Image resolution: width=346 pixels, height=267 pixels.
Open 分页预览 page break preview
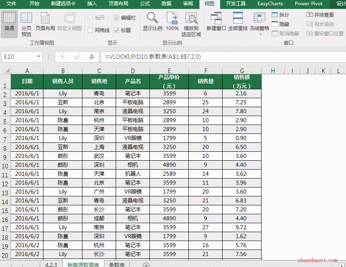[26, 24]
